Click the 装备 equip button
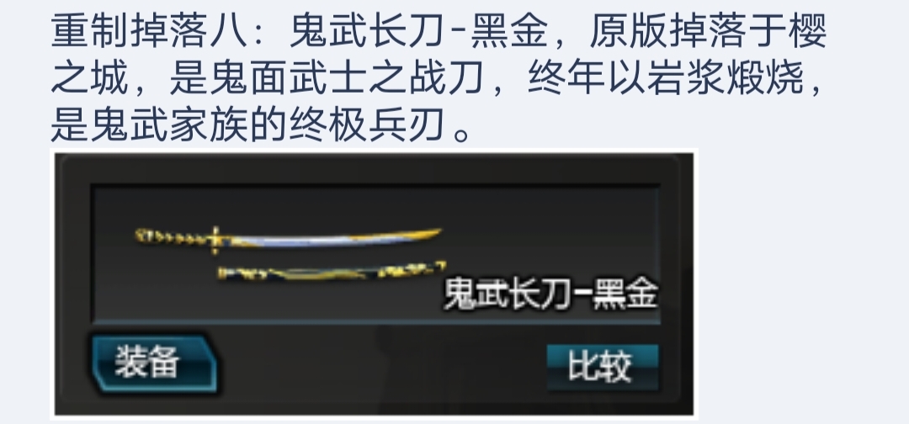The width and height of the screenshot is (909, 424). point(155,363)
